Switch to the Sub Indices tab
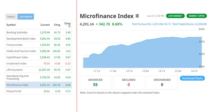 click(26, 17)
